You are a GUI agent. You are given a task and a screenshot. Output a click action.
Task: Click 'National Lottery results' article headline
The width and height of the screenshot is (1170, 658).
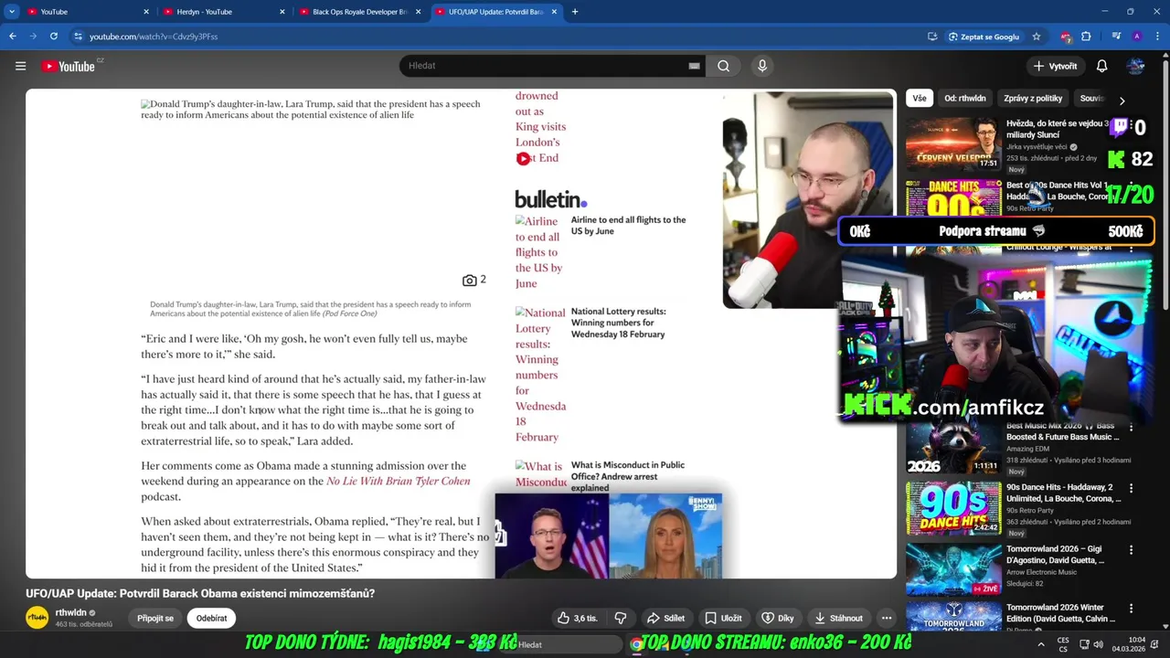619,323
